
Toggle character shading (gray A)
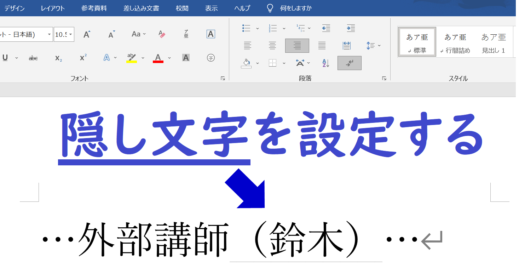(186, 58)
